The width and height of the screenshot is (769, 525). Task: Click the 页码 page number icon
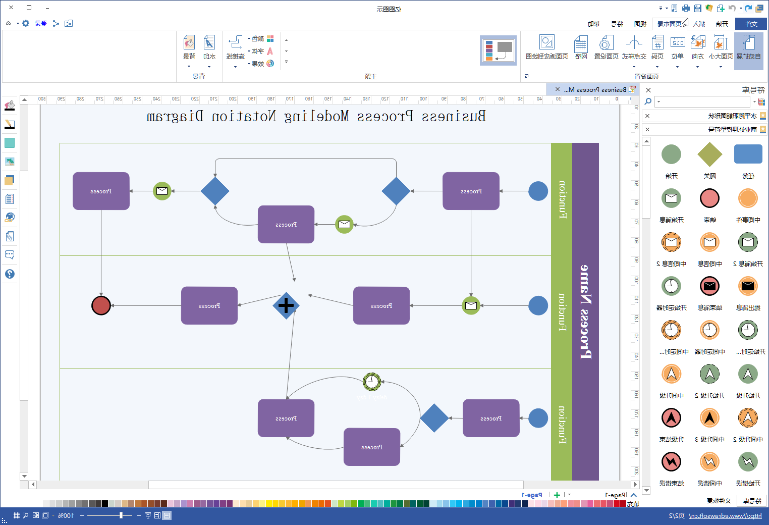[x=657, y=43]
